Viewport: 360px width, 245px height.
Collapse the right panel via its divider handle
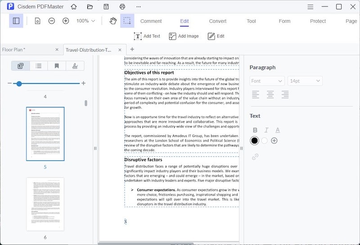(x=241, y=148)
